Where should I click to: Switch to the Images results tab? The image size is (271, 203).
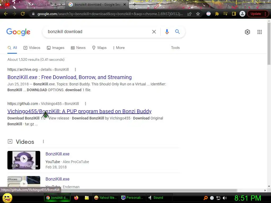coord(56,48)
